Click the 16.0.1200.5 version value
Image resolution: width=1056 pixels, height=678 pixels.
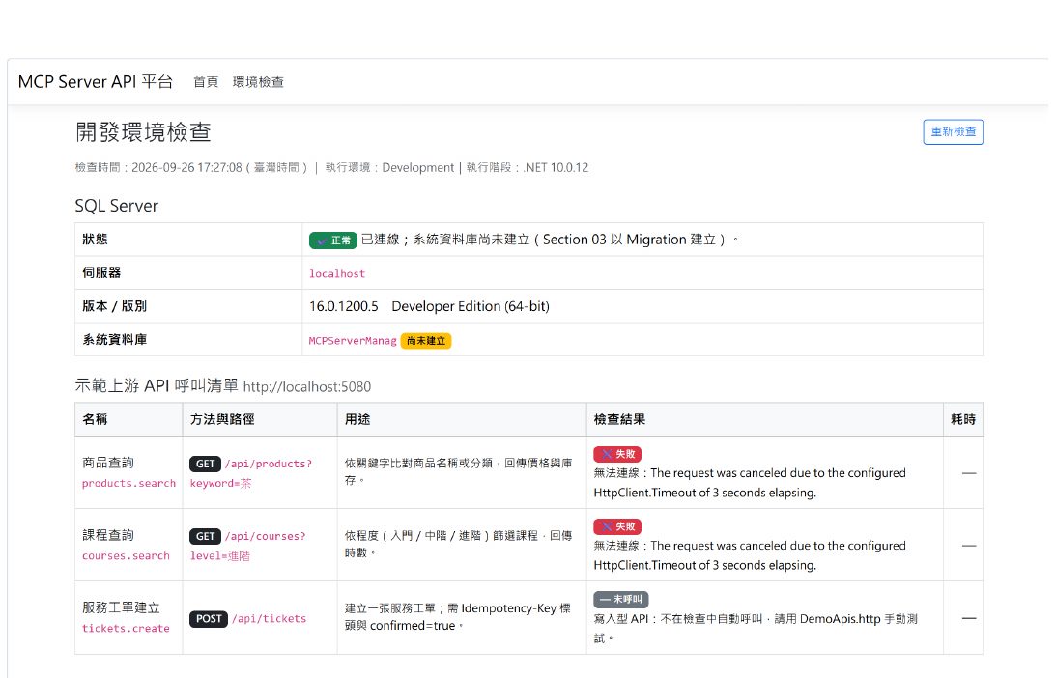pos(344,306)
